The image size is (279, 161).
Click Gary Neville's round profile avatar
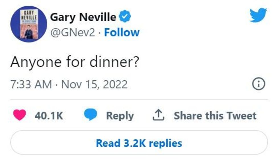tap(28, 24)
